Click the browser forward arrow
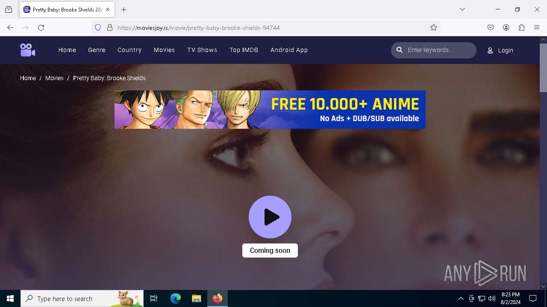This screenshot has width=547, height=307. click(x=26, y=27)
